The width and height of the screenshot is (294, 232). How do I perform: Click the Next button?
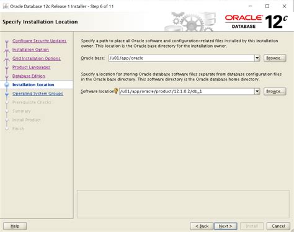pyautogui.click(x=226, y=226)
